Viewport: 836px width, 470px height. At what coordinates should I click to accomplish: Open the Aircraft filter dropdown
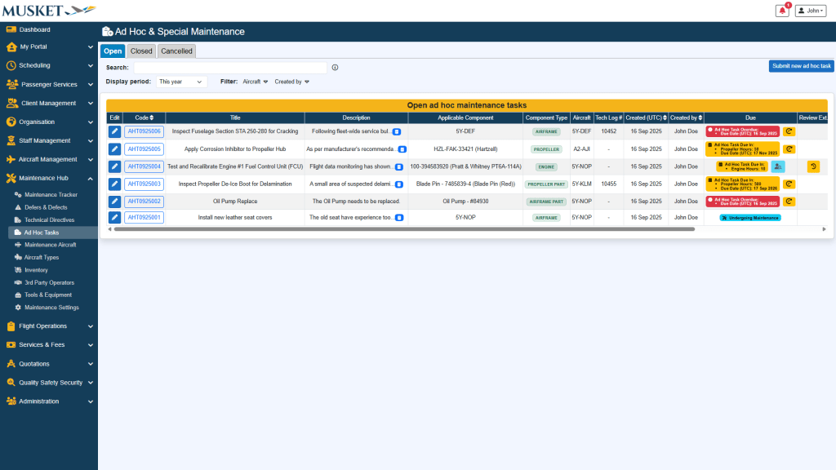[x=256, y=82]
